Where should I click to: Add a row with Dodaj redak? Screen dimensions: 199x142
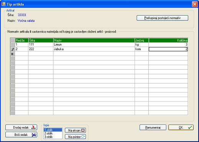pyautogui.click(x=21, y=127)
